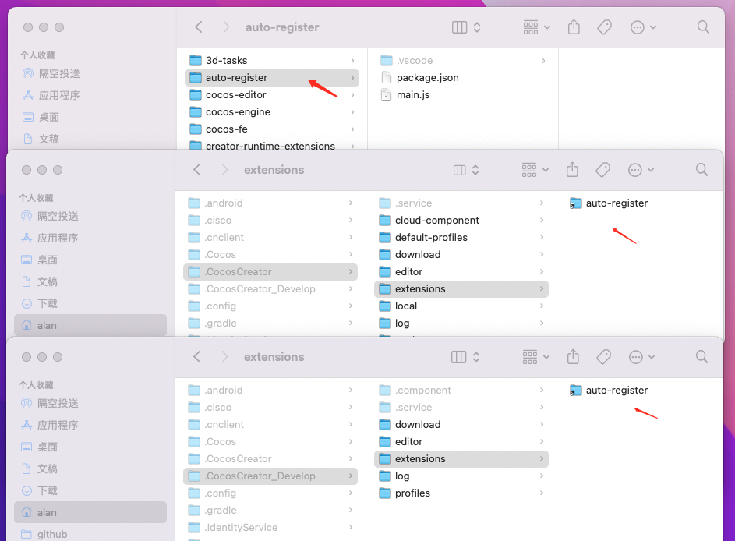Viewport: 735px width, 541px height.
Task: Expand the .vscode folder chevron
Action: click(543, 60)
